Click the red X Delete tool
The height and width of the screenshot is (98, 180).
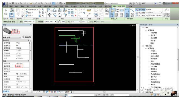[76, 16]
